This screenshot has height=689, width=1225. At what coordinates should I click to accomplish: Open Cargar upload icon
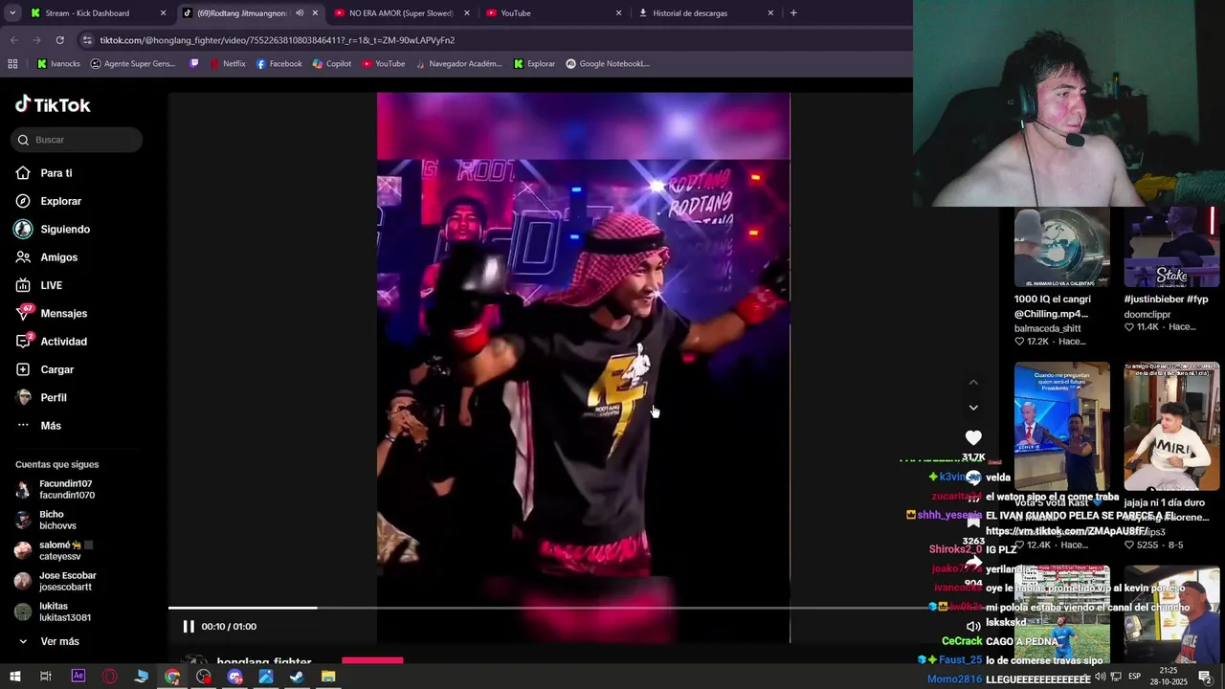(x=23, y=369)
